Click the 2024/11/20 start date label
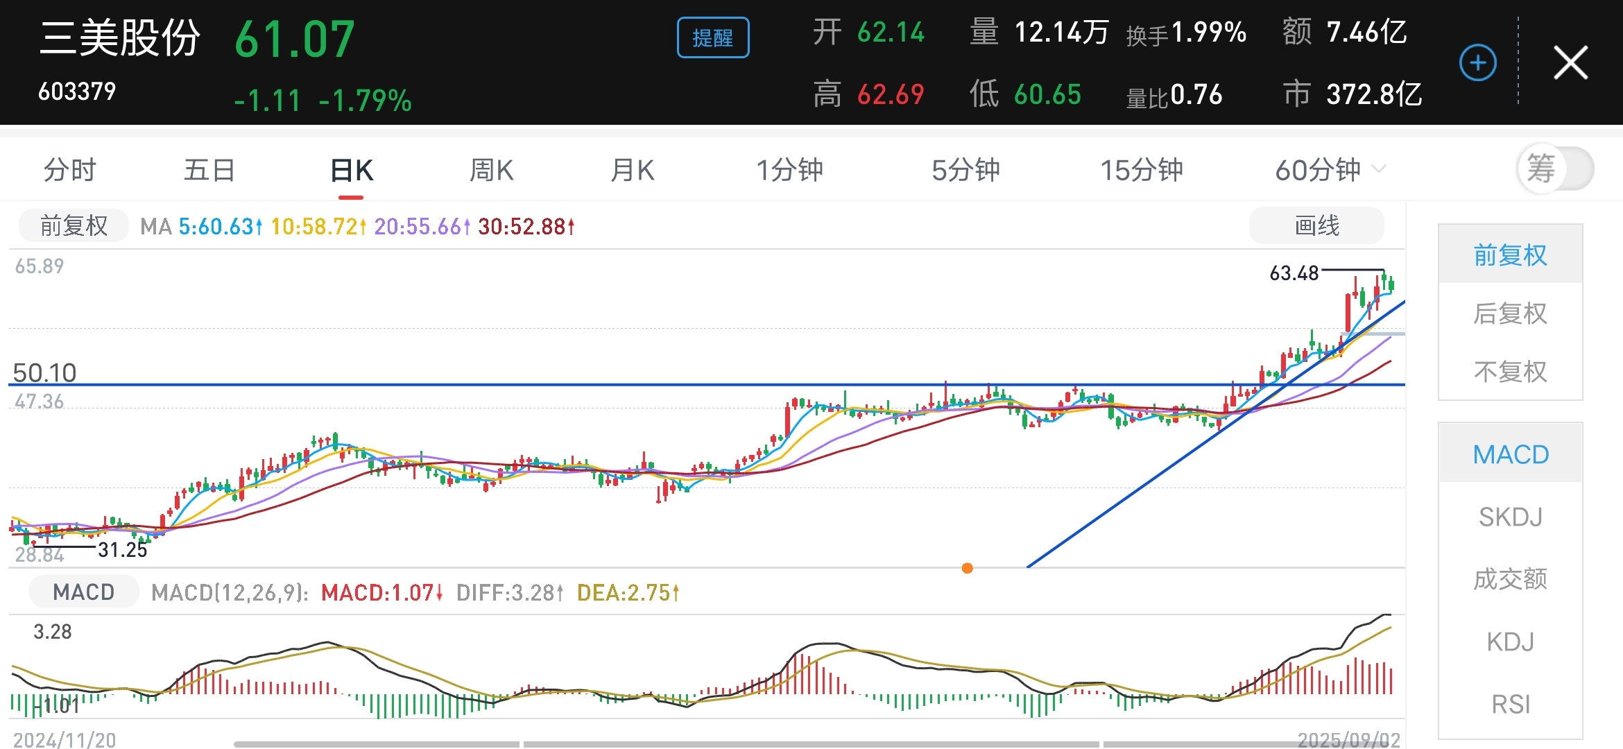This screenshot has width=1623, height=749. point(65,739)
